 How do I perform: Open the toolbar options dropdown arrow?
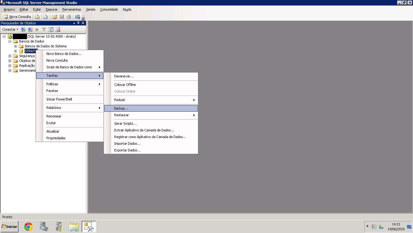coord(84,18)
